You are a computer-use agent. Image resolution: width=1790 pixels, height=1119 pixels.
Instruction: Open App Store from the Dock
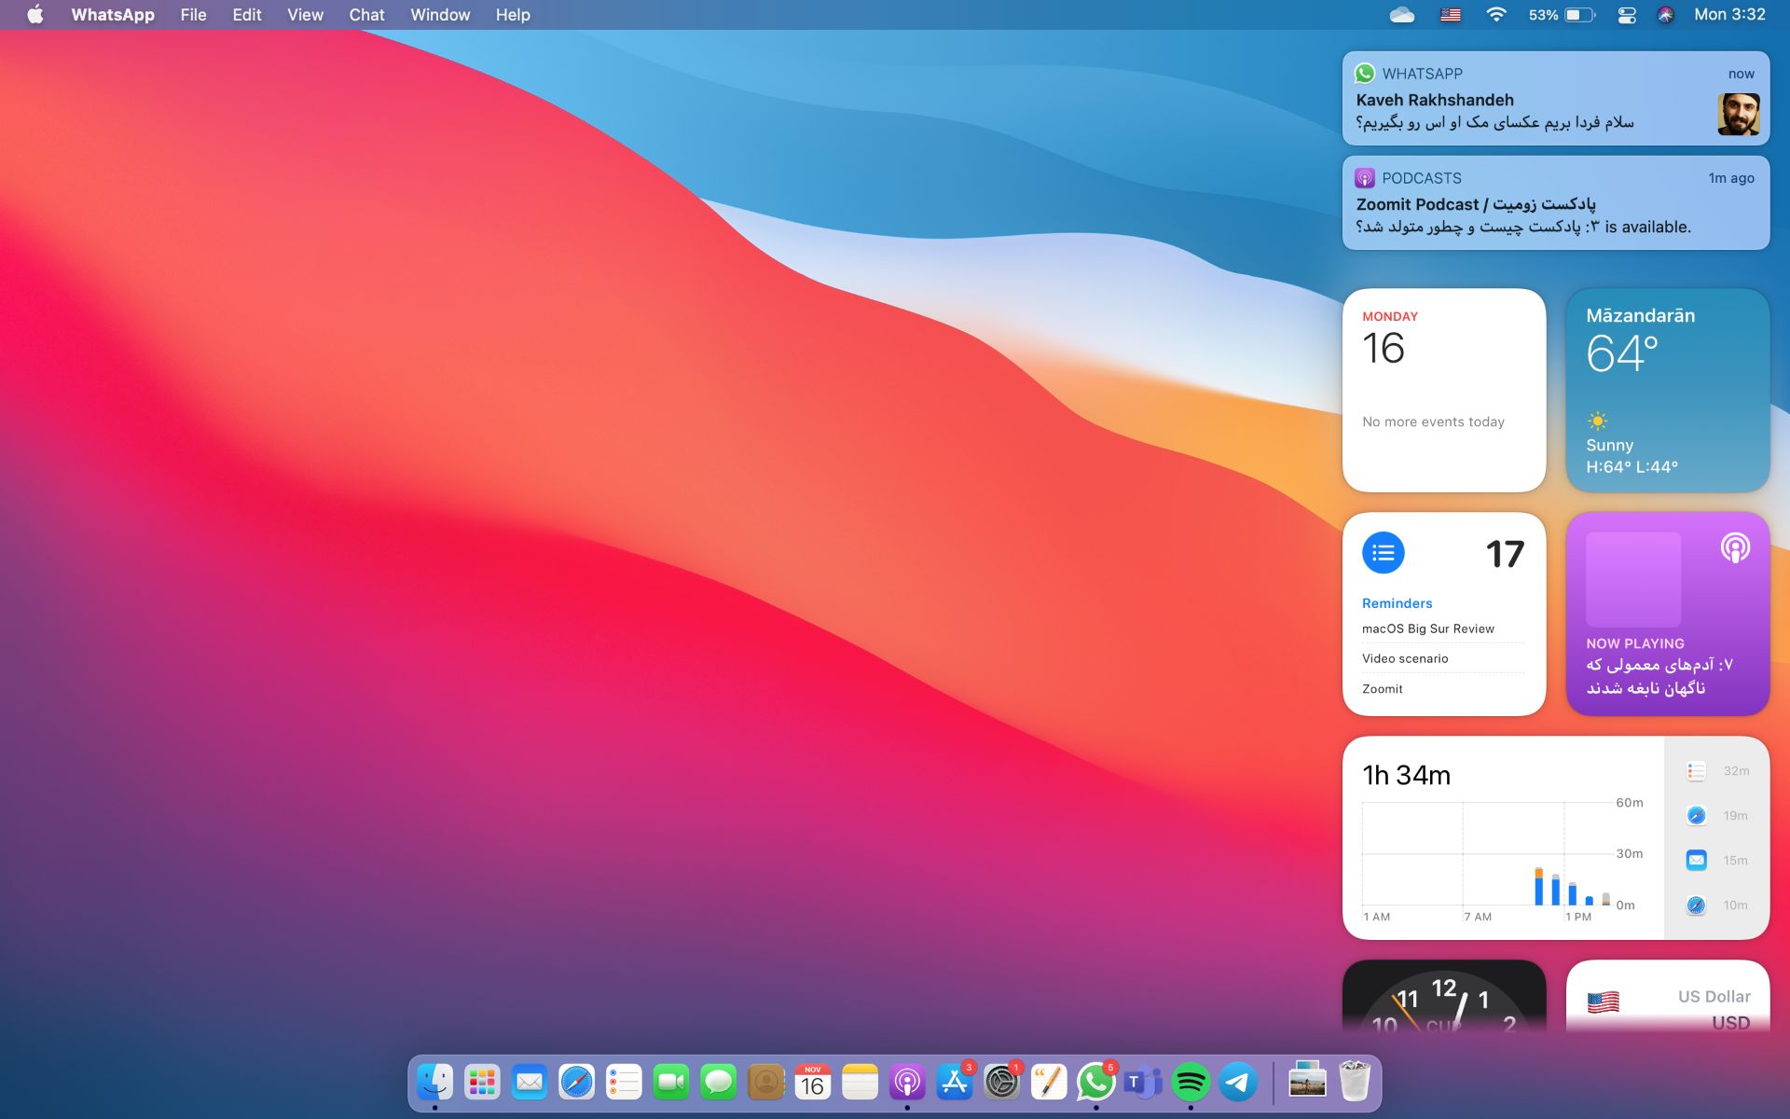[x=955, y=1083]
